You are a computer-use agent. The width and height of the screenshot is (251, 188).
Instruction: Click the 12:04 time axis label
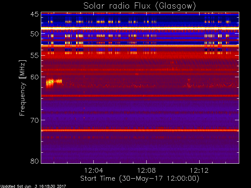(93, 170)
